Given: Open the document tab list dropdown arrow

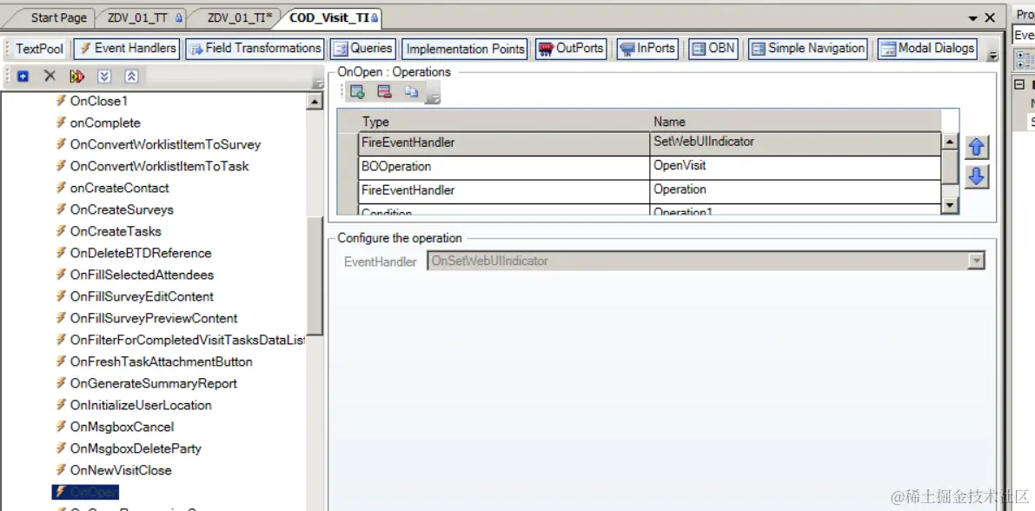Looking at the screenshot, I should click(x=973, y=18).
